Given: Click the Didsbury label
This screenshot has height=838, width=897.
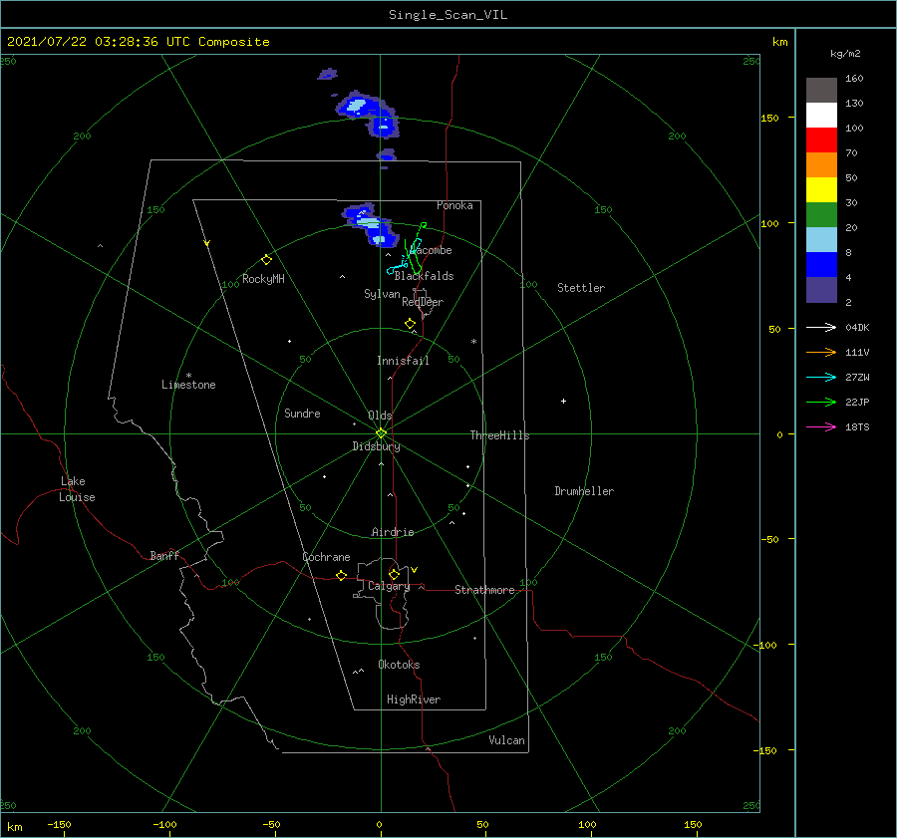Looking at the screenshot, I should [376, 446].
